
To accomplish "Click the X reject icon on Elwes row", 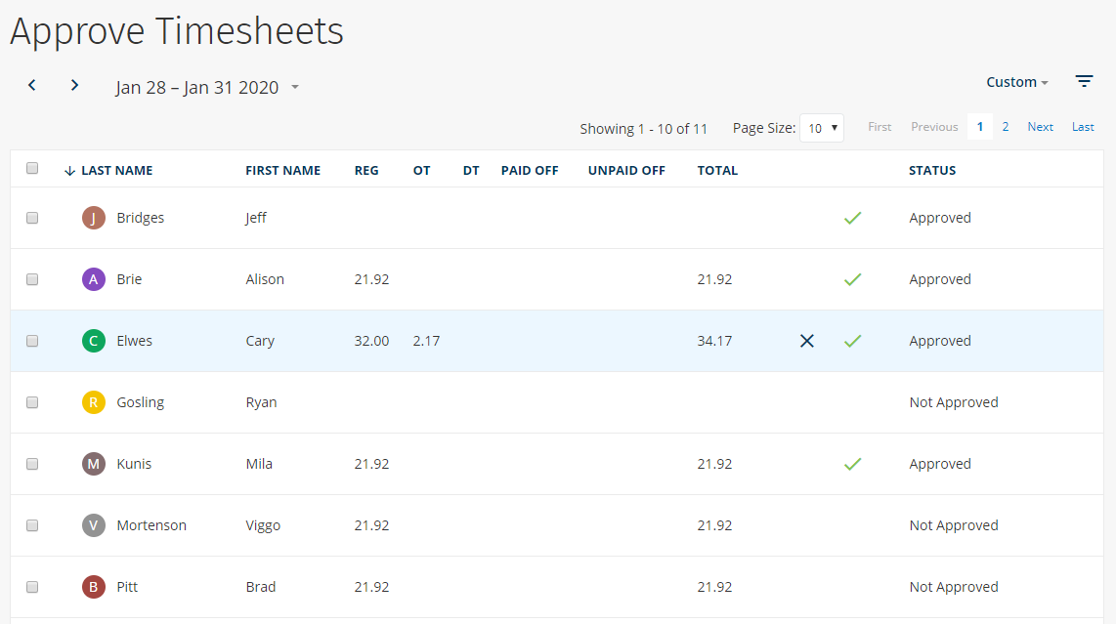I will [806, 341].
